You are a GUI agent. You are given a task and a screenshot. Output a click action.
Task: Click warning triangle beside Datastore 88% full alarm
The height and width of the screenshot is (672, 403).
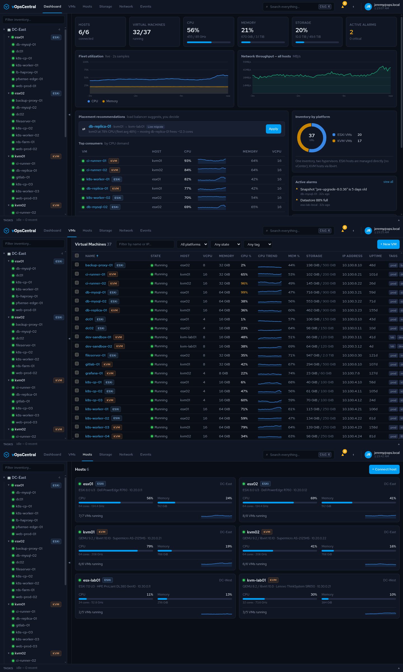point(297,200)
